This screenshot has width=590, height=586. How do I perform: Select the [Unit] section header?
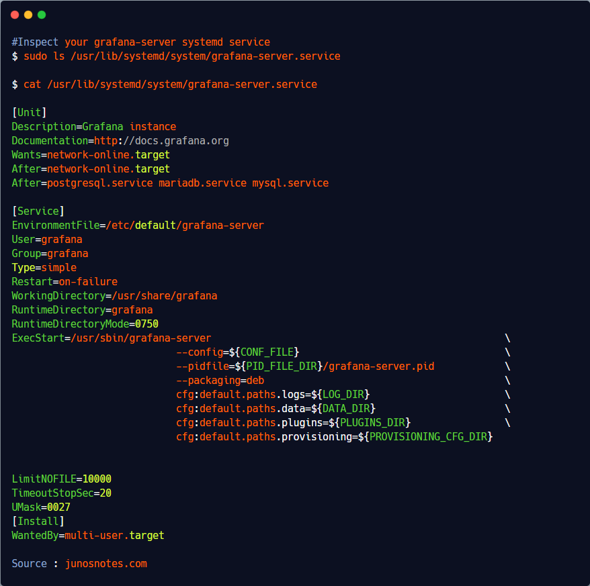[30, 112]
